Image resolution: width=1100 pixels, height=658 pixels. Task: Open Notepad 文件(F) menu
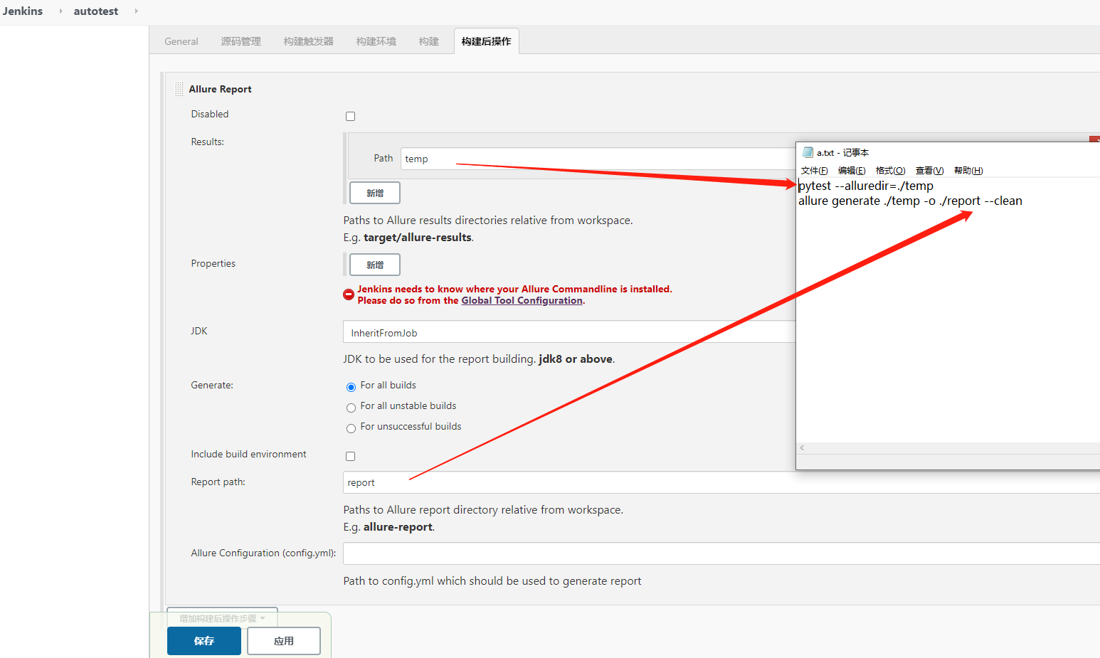pyautogui.click(x=815, y=171)
